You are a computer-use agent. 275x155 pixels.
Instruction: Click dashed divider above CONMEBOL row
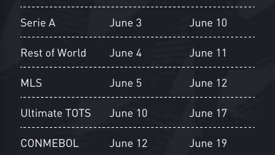pyautogui.click(x=137, y=127)
